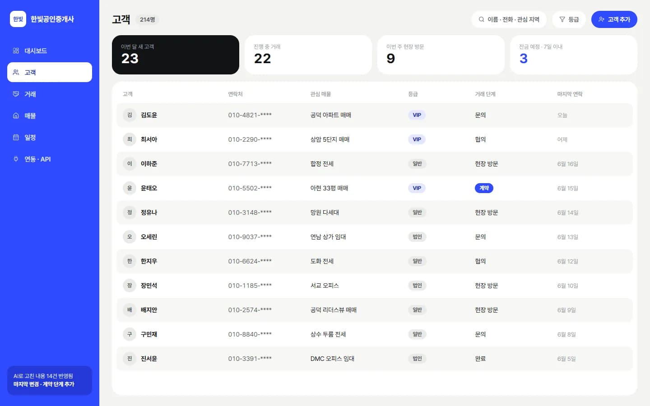Open customer 김도윤
Screen dimensions: 650x406
tap(375, 115)
